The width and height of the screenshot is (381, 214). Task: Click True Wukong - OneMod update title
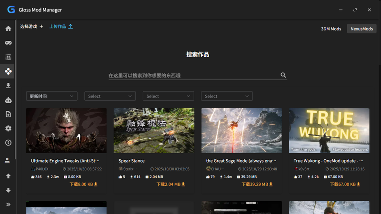click(x=328, y=161)
